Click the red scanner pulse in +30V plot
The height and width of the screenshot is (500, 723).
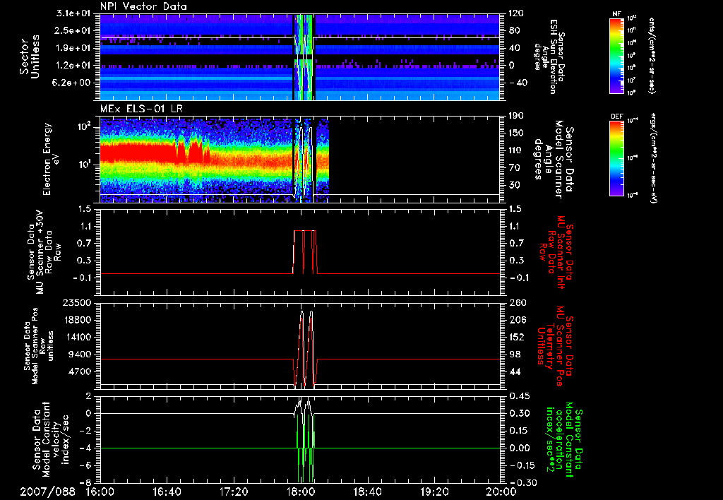[x=305, y=252]
